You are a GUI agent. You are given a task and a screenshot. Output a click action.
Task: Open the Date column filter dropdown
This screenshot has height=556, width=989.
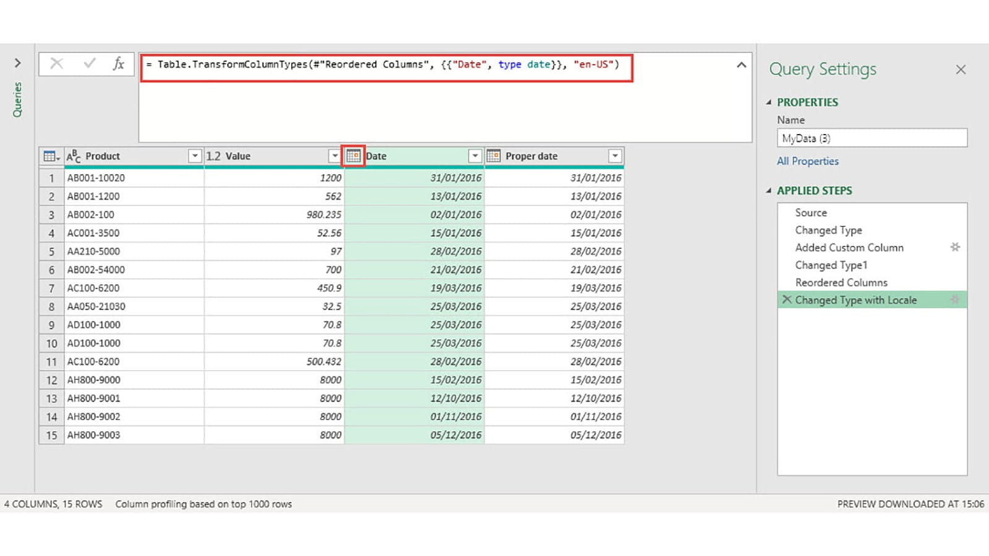(475, 156)
